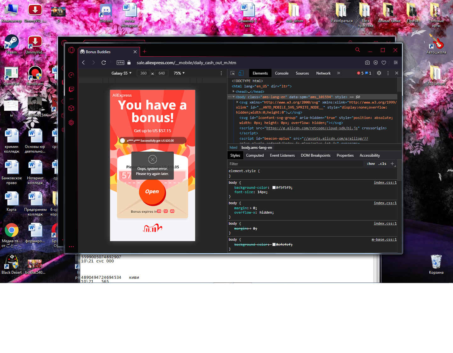The image size is (453, 353).
Task: Switch to the Computed pane tab
Action: (x=255, y=155)
